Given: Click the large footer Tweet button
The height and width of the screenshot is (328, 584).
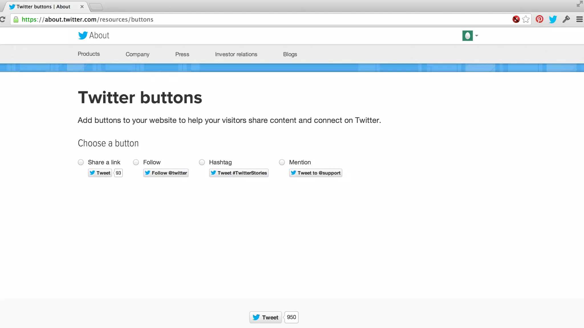Looking at the screenshot, I should [265, 317].
